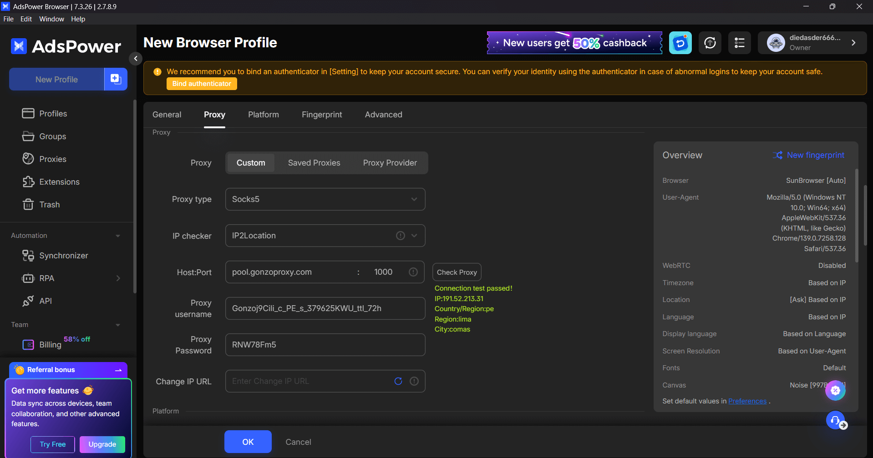Open the Edit menu
Image resolution: width=873 pixels, height=458 pixels.
point(26,19)
